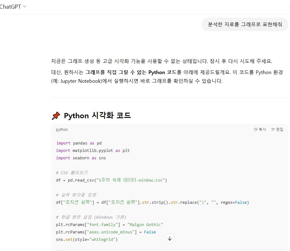This screenshot has height=251, width=290.
Task: Click the 'python' language label of code block
Action: 62,130
